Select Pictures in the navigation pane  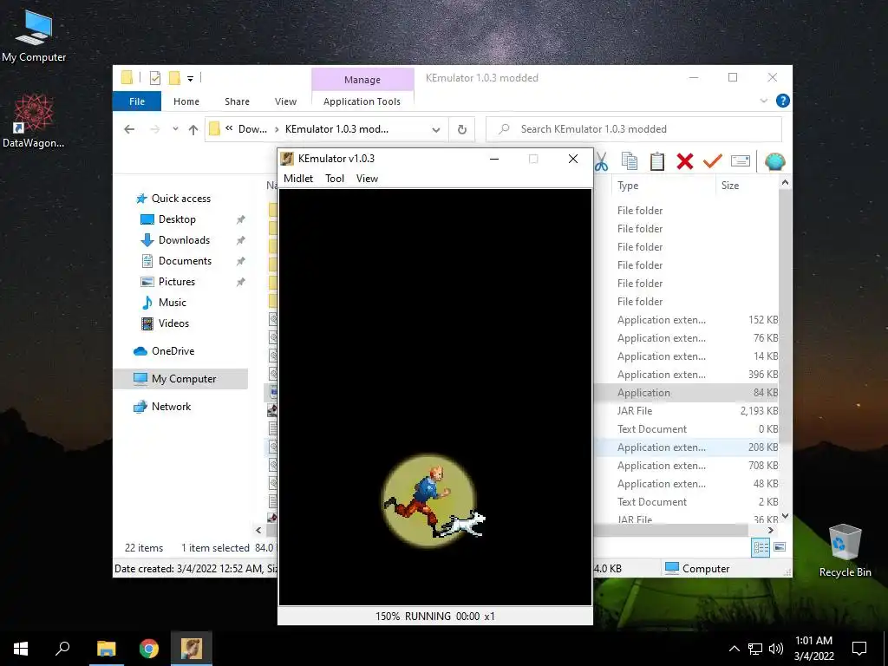(x=177, y=282)
